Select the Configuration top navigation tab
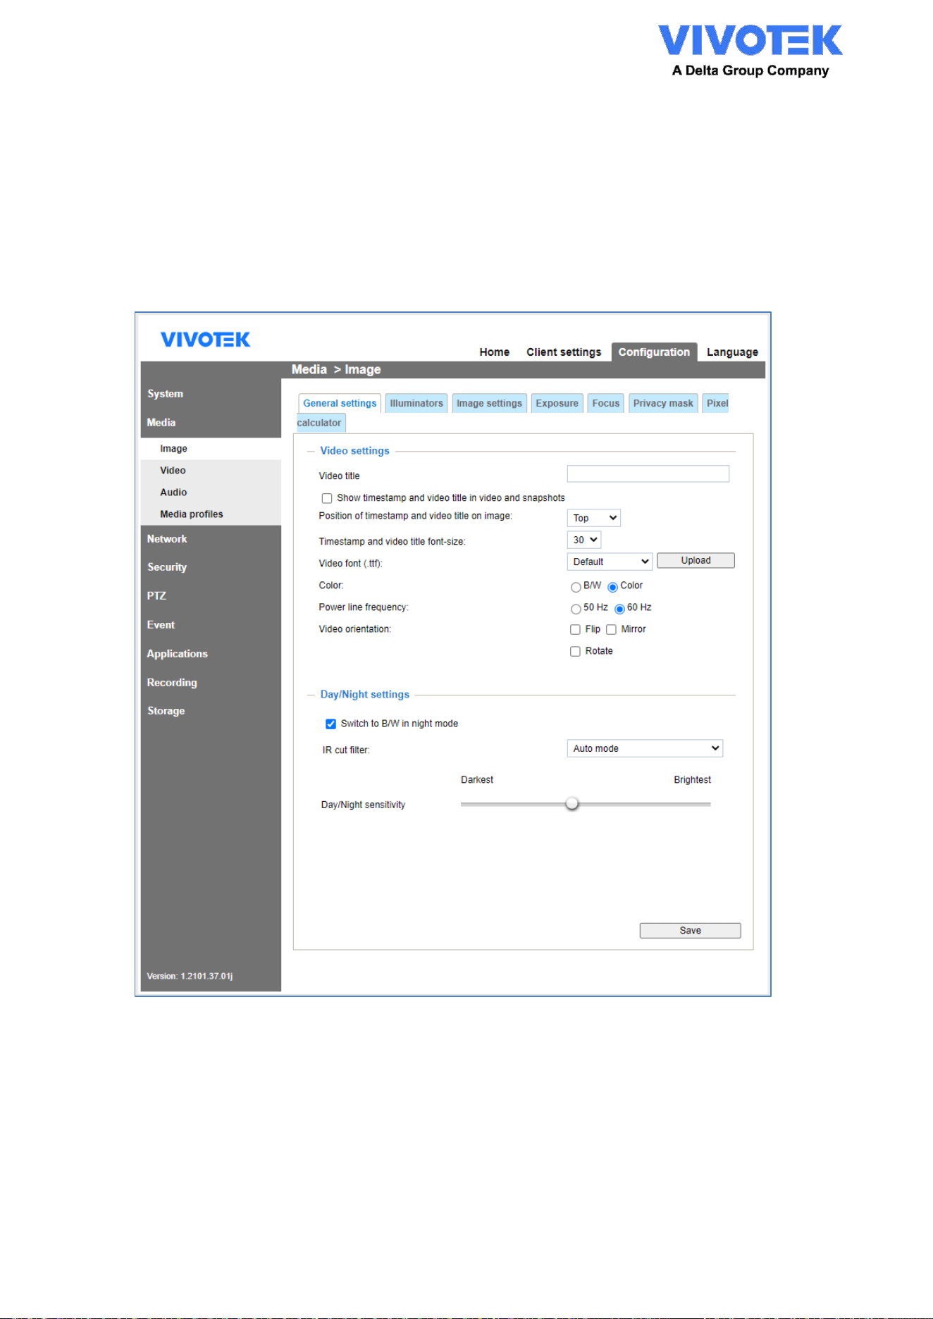933x1319 pixels. click(x=654, y=352)
